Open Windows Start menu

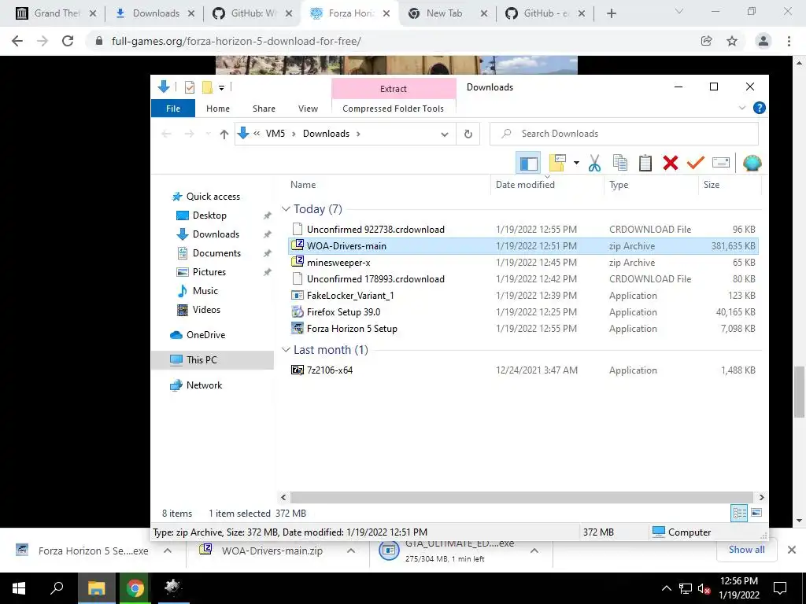[19, 588]
